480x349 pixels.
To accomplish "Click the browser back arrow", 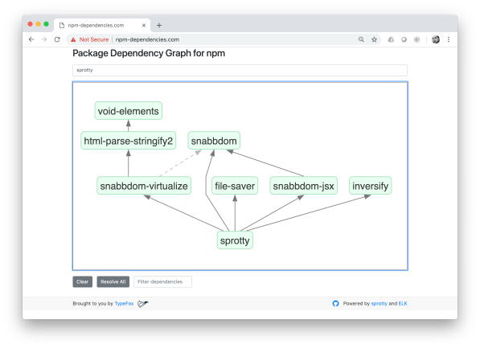I will click(x=31, y=39).
